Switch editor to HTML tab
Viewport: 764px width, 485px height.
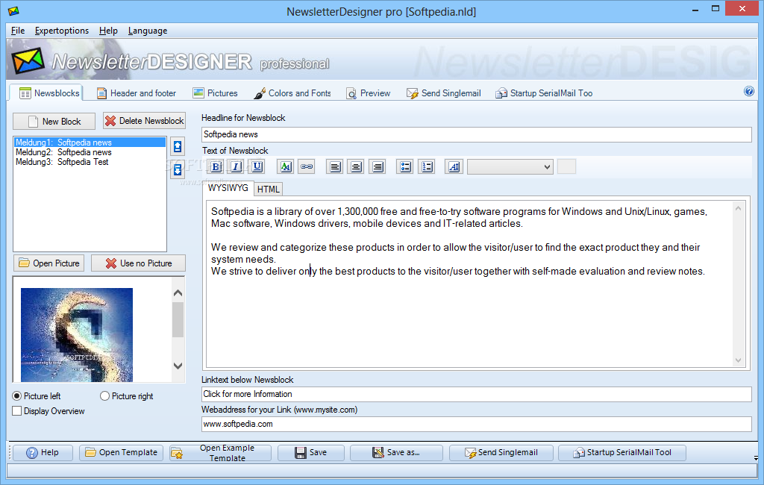[x=268, y=189]
